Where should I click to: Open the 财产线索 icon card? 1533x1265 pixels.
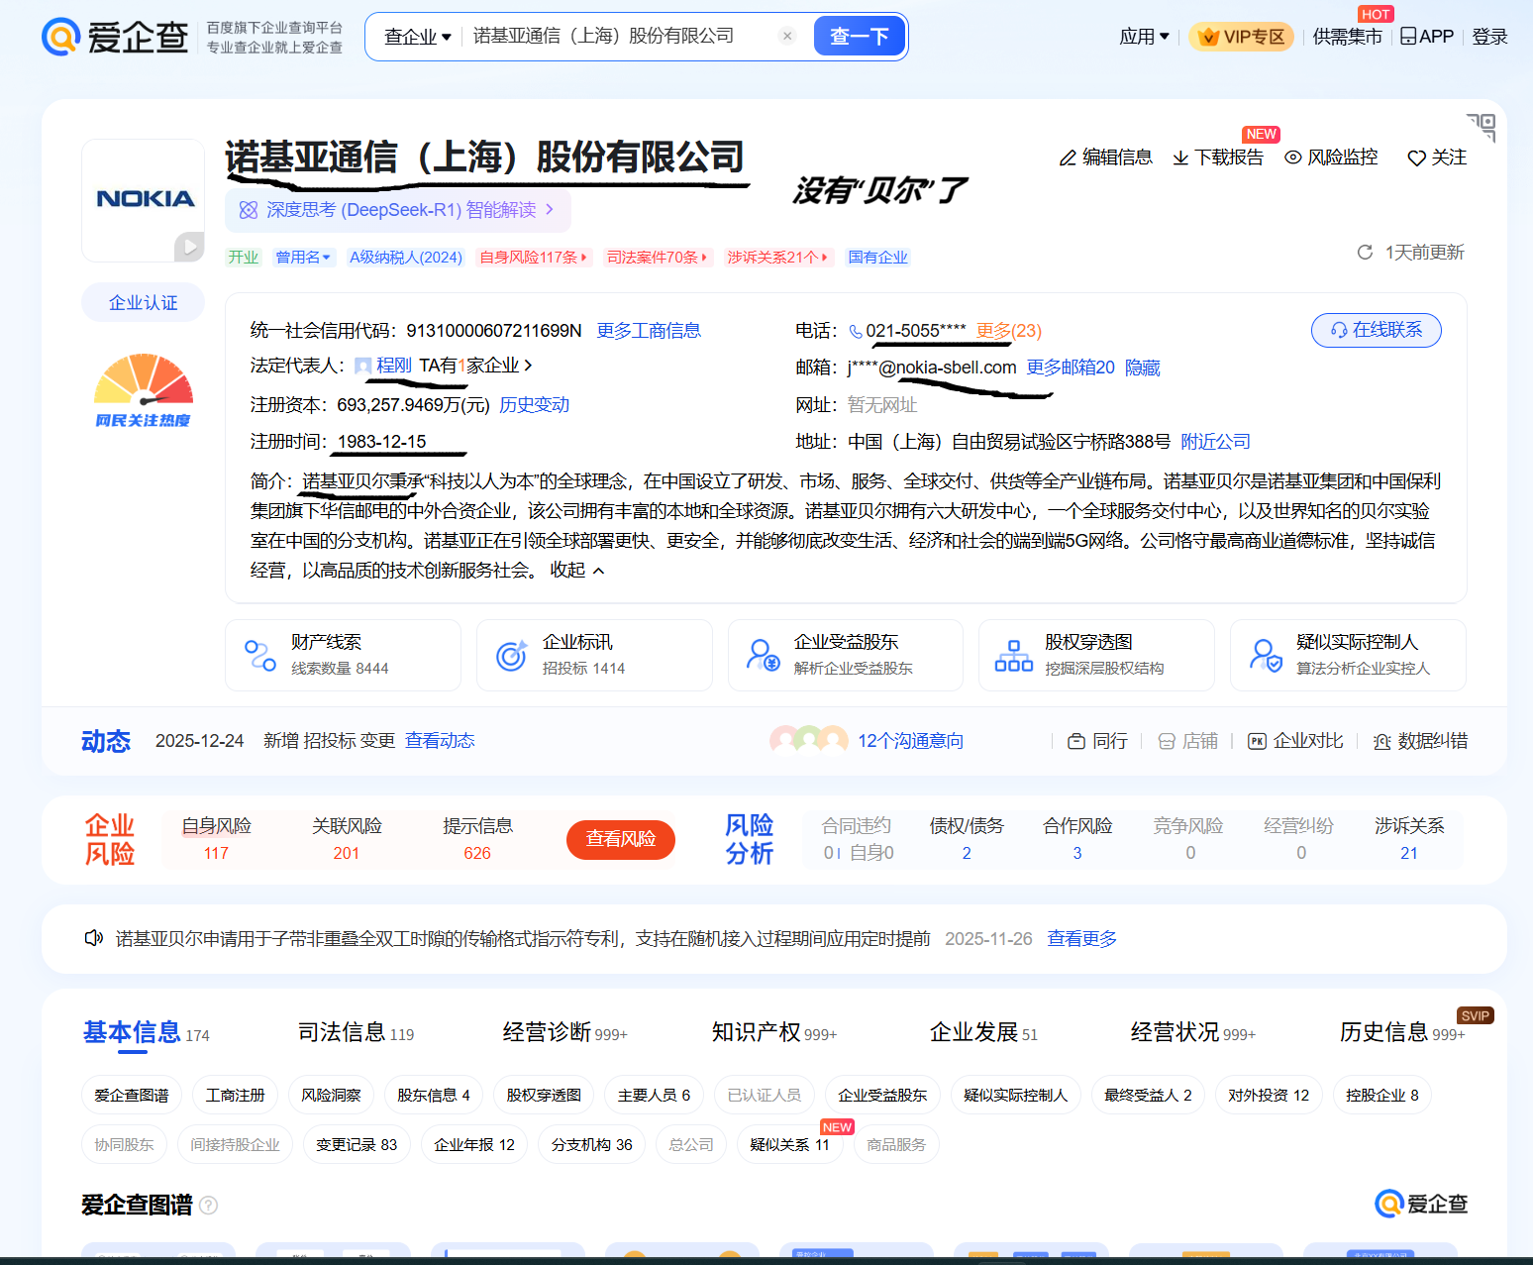[x=260, y=655]
